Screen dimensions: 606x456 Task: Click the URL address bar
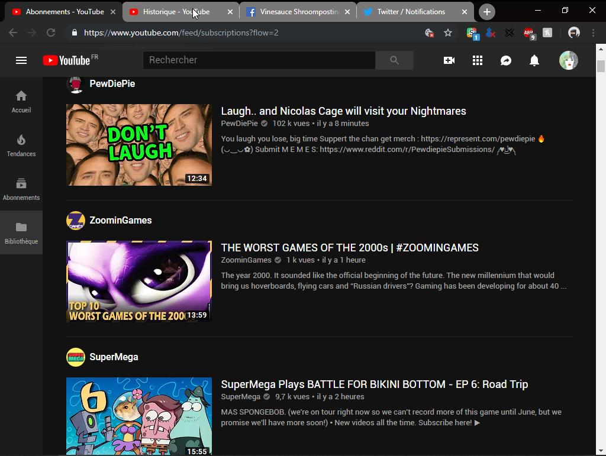pyautogui.click(x=247, y=33)
